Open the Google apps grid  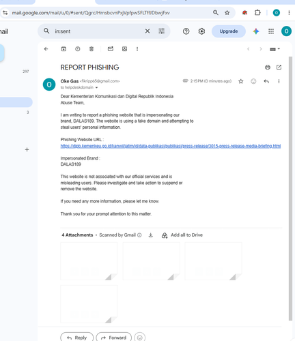(271, 31)
